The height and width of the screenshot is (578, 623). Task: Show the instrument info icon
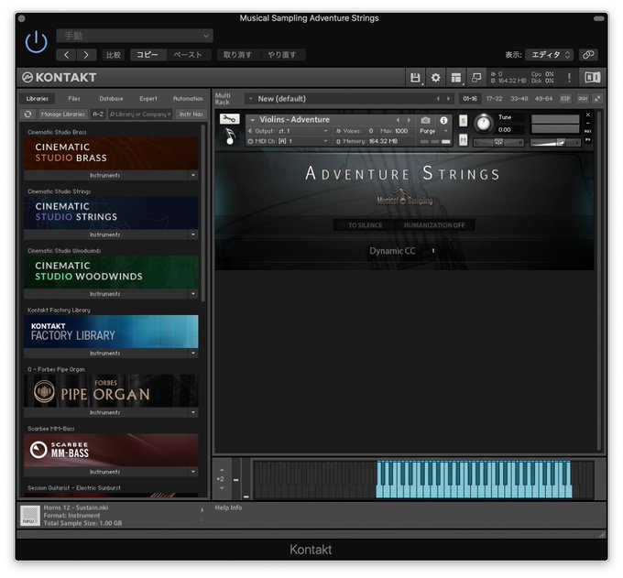click(443, 120)
